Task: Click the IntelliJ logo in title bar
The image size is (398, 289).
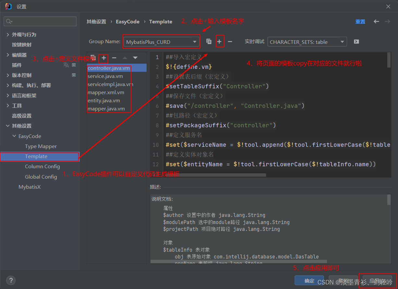Action: coord(8,6)
